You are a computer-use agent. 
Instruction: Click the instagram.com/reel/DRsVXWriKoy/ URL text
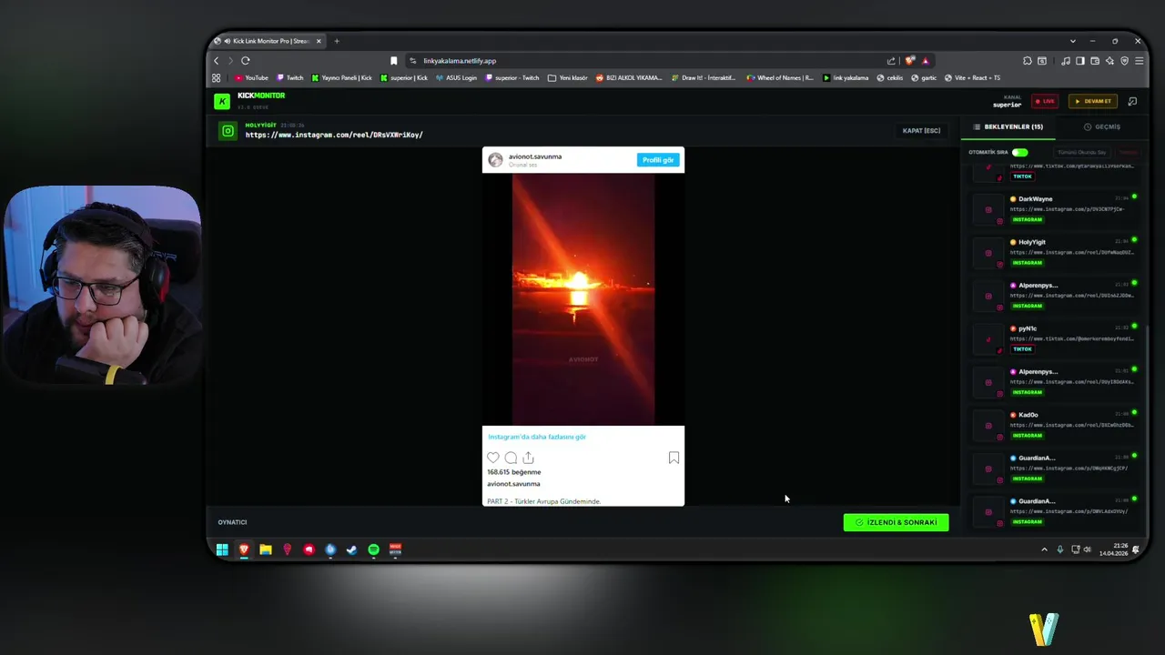tap(334, 135)
